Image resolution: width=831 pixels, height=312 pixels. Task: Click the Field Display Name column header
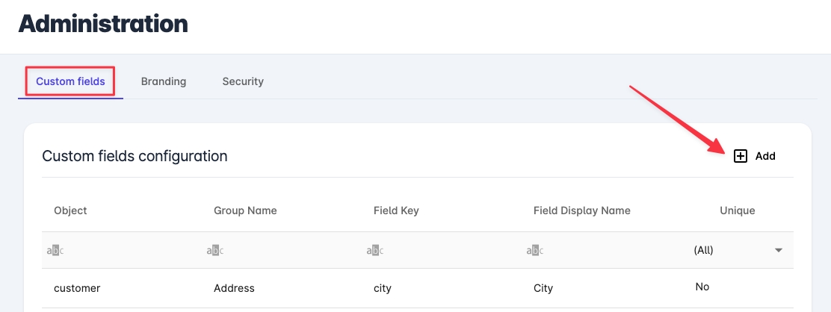pyautogui.click(x=582, y=210)
